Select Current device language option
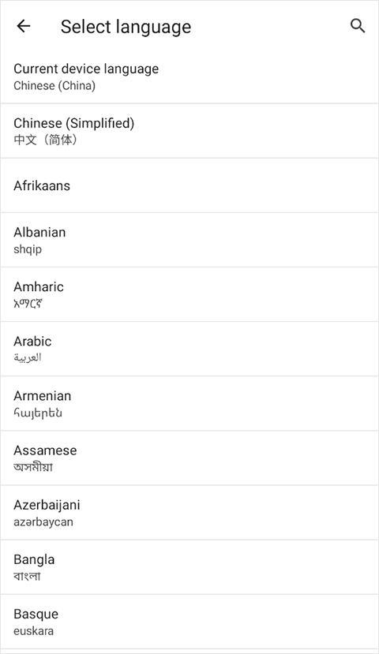379x654 pixels. click(189, 77)
